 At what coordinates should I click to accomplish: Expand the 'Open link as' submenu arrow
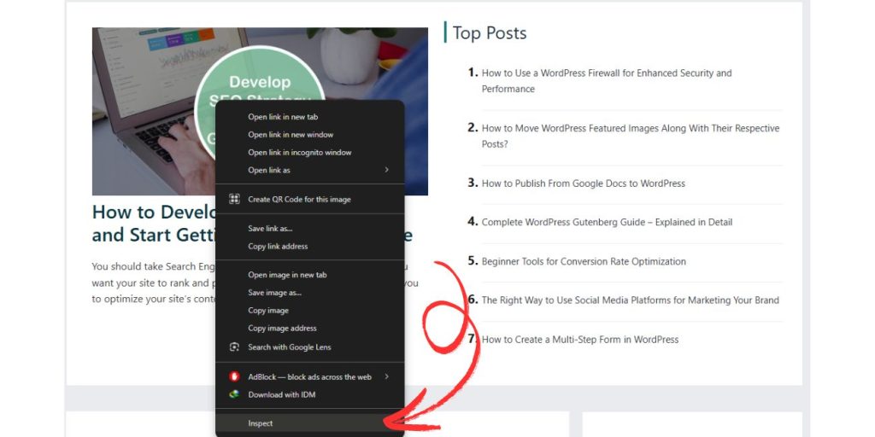(386, 170)
